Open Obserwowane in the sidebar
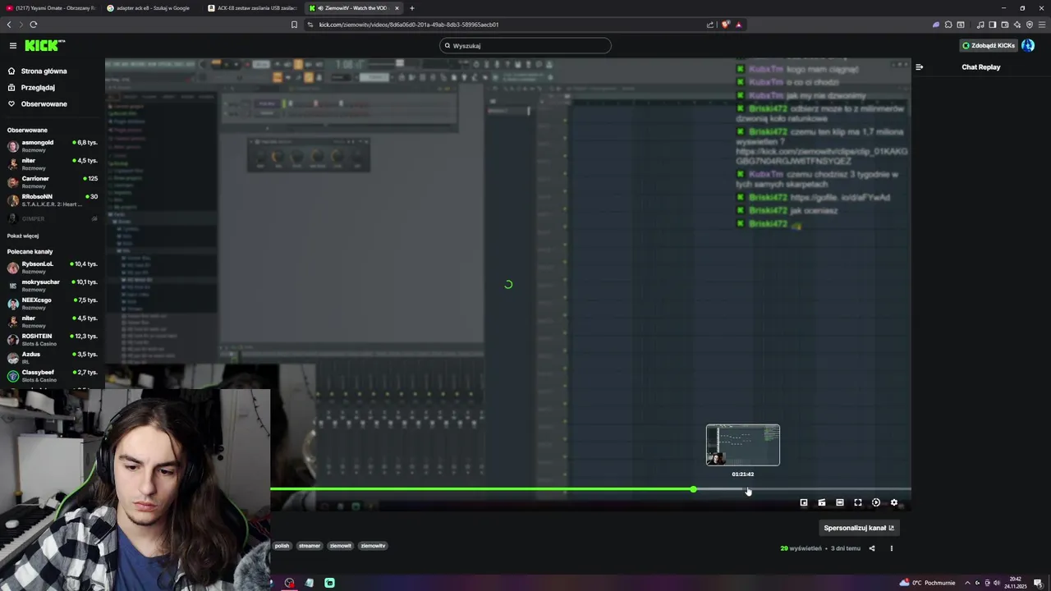This screenshot has width=1051, height=591. point(38,104)
